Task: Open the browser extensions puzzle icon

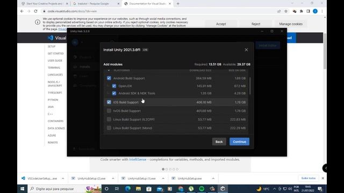Action: click(x=301, y=11)
